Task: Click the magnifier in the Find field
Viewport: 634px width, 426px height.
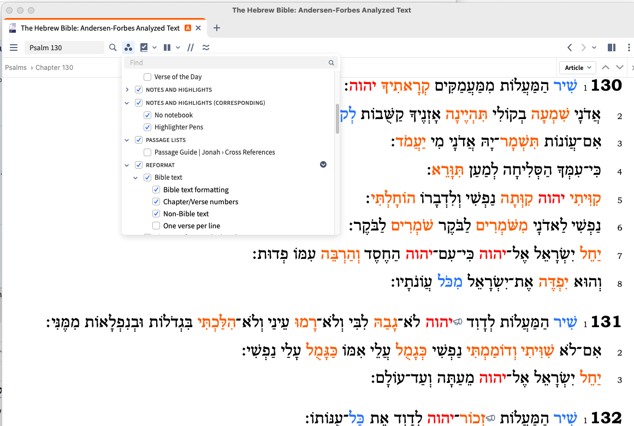Action: (x=331, y=63)
